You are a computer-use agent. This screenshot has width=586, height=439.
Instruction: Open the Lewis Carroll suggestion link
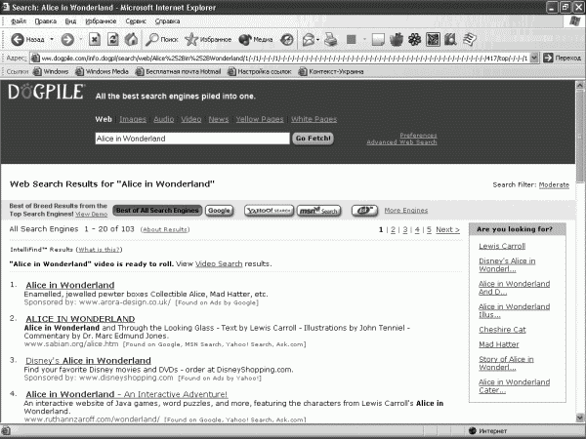coord(502,246)
